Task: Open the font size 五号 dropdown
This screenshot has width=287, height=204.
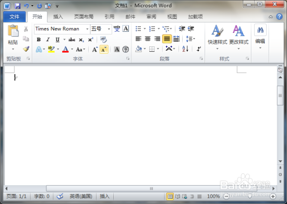Action: point(109,29)
